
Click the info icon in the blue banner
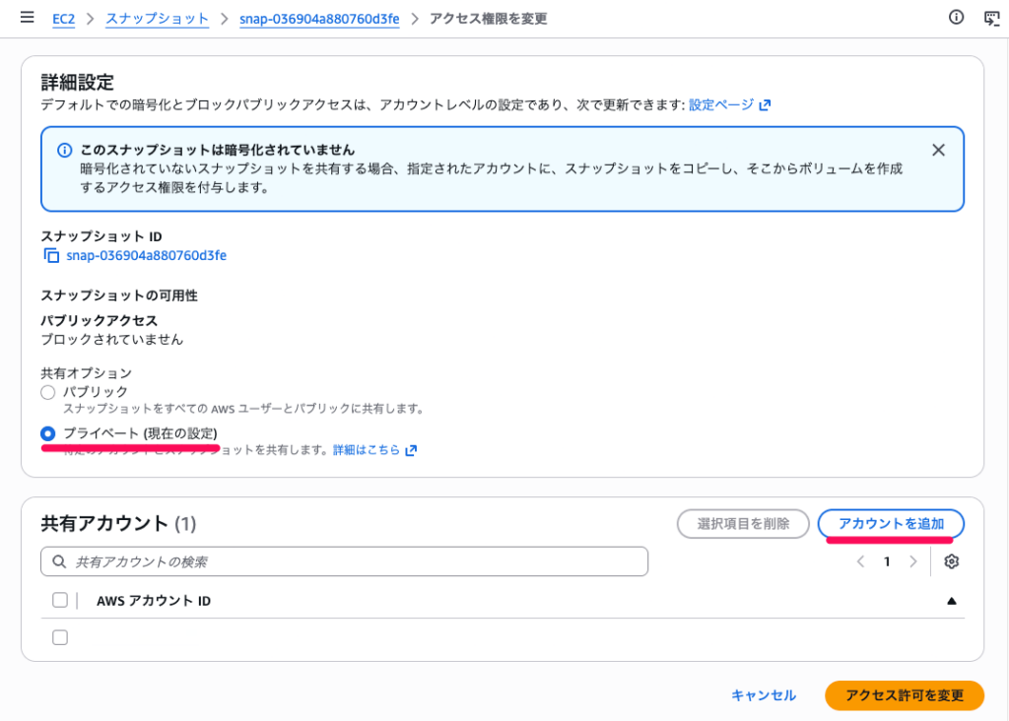click(x=64, y=151)
